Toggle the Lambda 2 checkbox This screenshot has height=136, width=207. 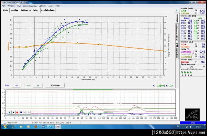pyautogui.click(x=196, y=54)
